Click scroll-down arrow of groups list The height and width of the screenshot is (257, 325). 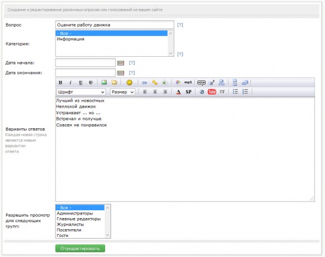tap(108, 235)
